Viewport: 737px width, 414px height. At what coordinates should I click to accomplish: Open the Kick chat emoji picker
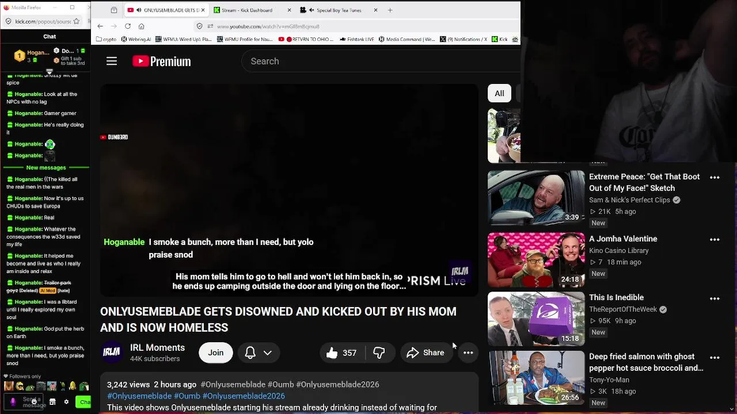[x=34, y=402]
